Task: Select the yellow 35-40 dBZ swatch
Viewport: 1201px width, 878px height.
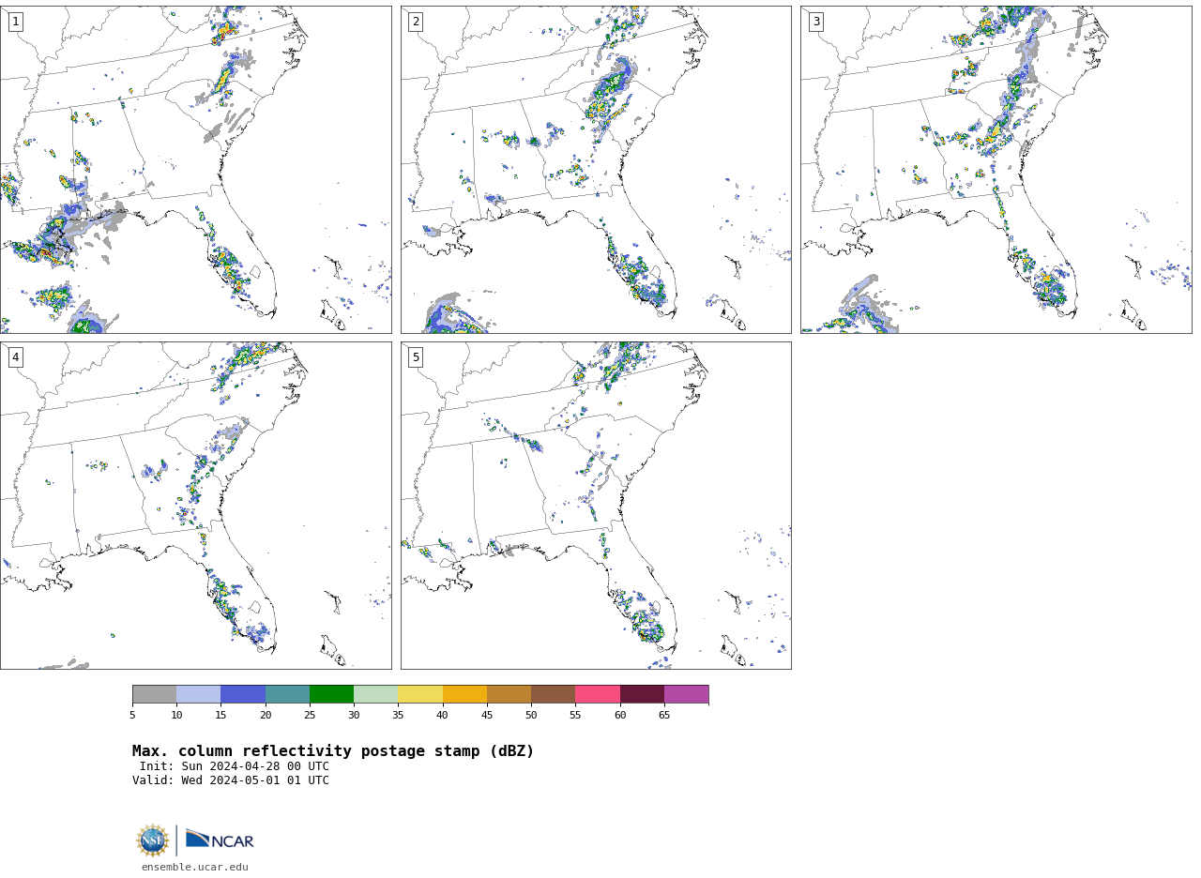Action: click(x=420, y=694)
